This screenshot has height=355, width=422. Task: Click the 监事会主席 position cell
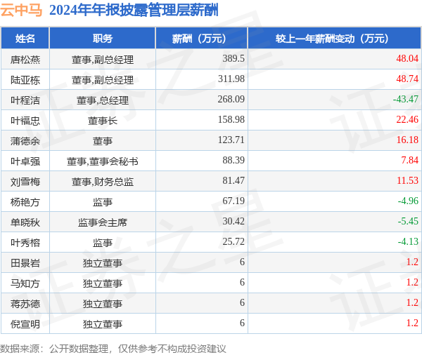pos(103,222)
